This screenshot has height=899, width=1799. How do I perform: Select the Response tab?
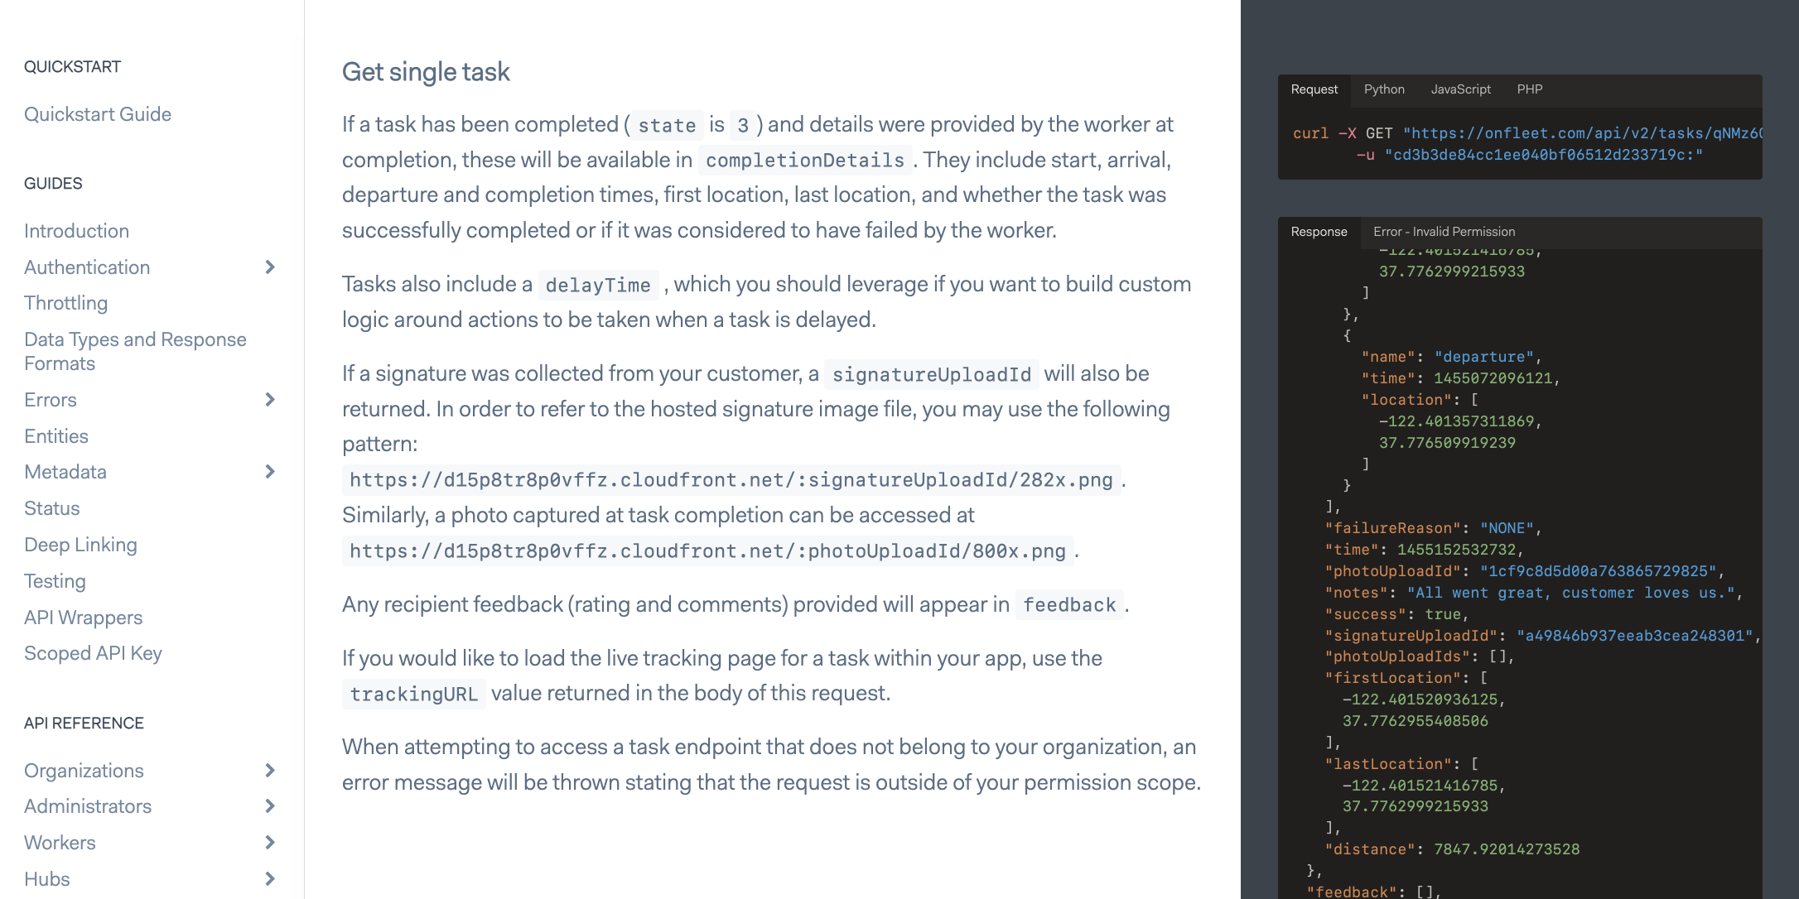(1319, 232)
